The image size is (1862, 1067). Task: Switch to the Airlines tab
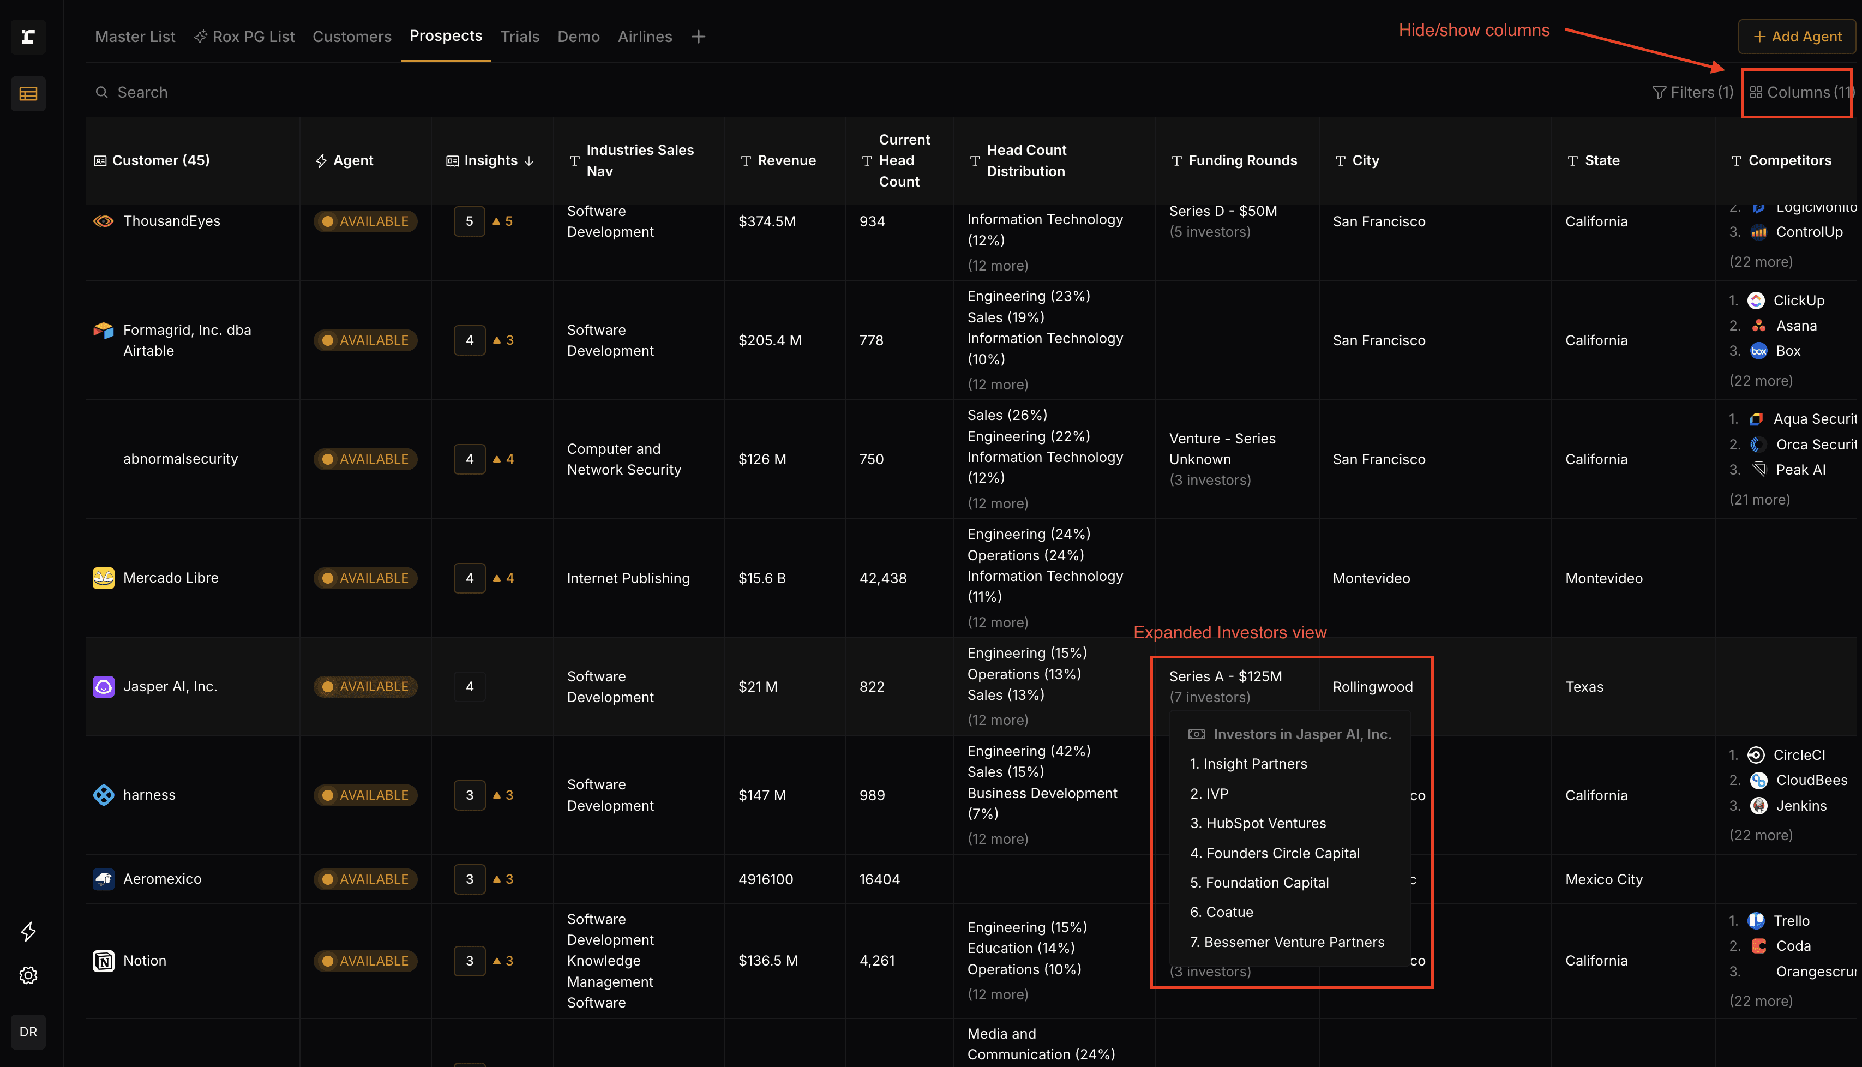coord(645,37)
